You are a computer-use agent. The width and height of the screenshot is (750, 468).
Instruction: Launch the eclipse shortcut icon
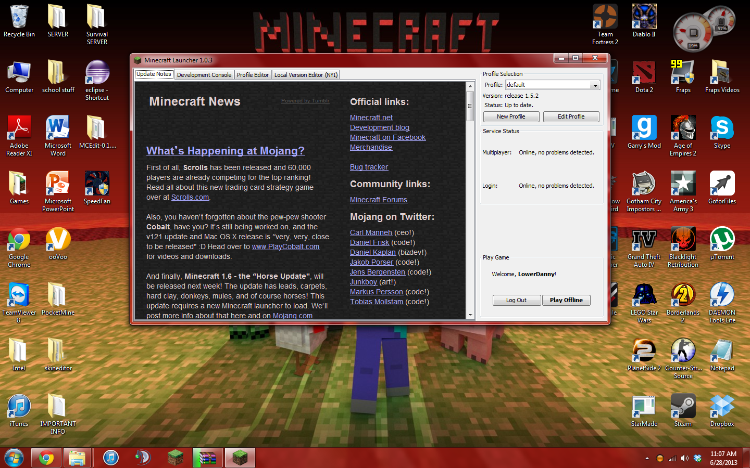pyautogui.click(x=97, y=80)
